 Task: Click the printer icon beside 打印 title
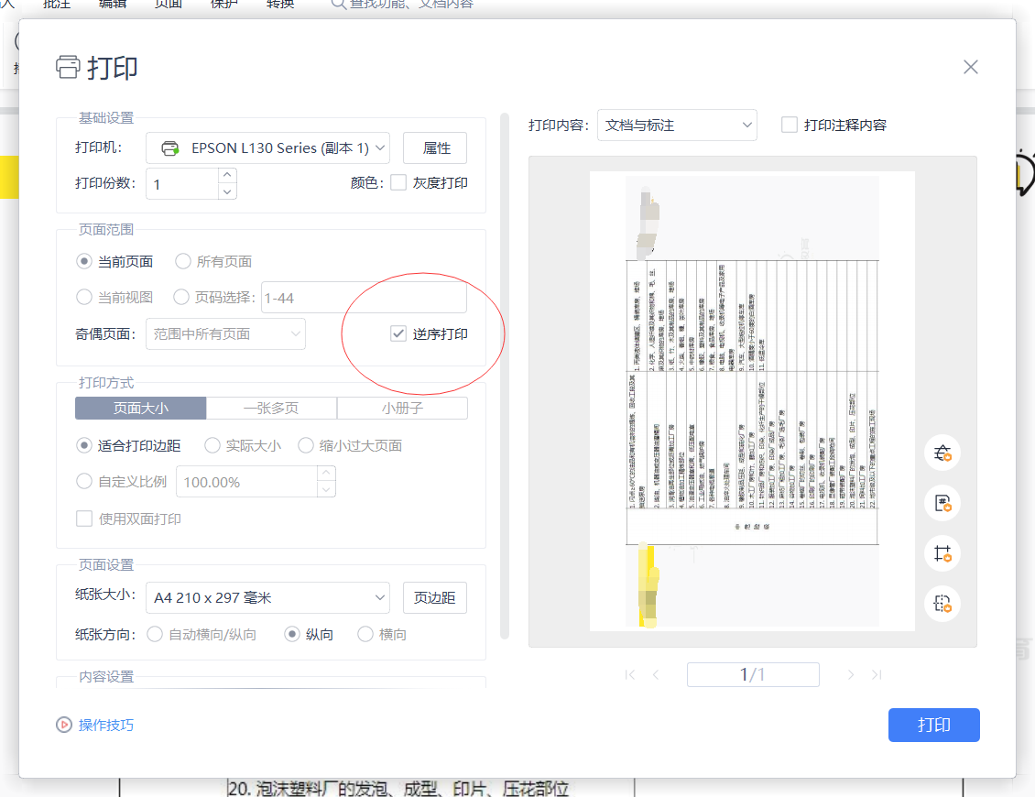tap(68, 67)
